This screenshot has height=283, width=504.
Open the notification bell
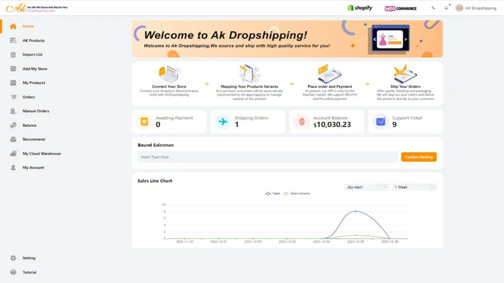446,8
